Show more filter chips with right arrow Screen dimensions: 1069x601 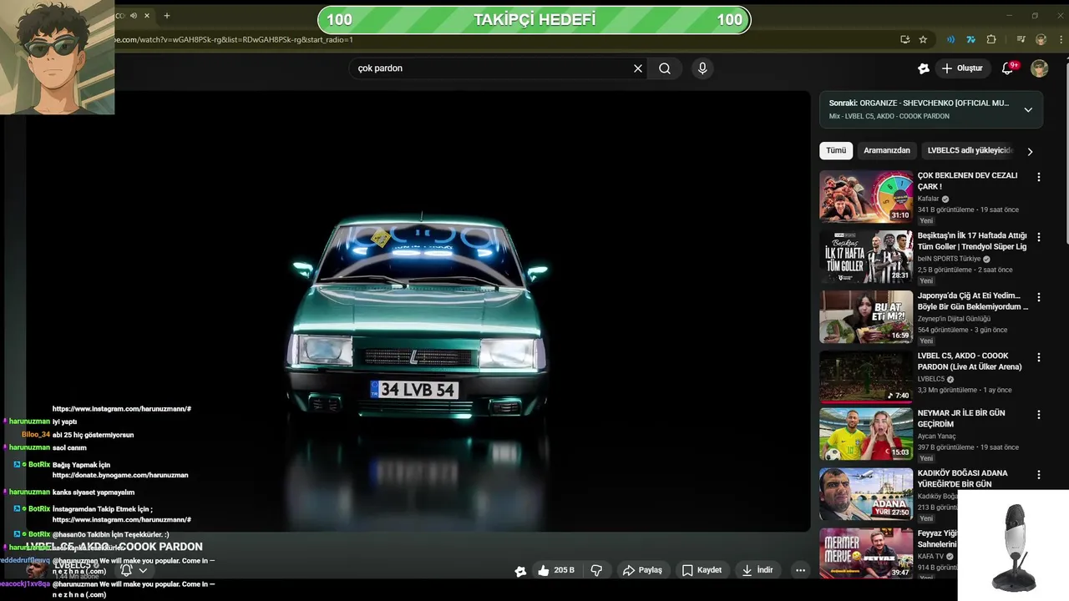coord(1030,151)
